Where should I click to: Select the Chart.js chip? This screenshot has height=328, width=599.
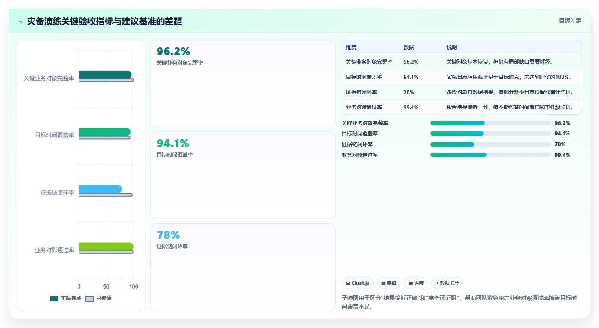point(358,283)
